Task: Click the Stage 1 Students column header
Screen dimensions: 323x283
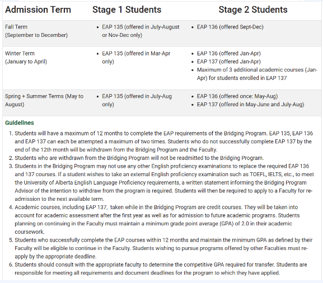Action: (127, 10)
